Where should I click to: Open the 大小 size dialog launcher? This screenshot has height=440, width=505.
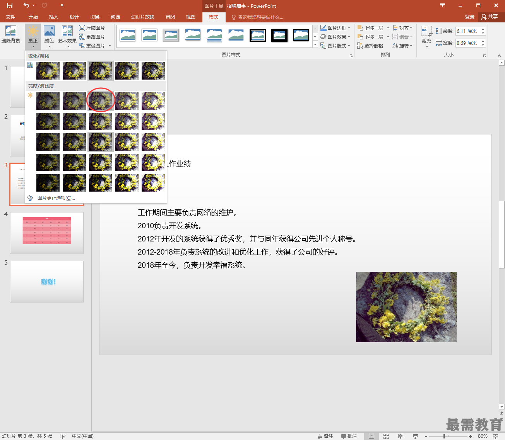tap(484, 56)
